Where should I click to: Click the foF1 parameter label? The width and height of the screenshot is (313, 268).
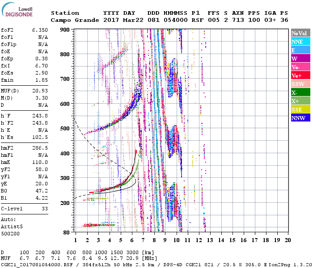pos(7,37)
